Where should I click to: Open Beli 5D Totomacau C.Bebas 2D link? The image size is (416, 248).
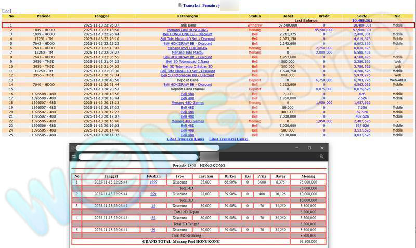pyautogui.click(x=188, y=67)
